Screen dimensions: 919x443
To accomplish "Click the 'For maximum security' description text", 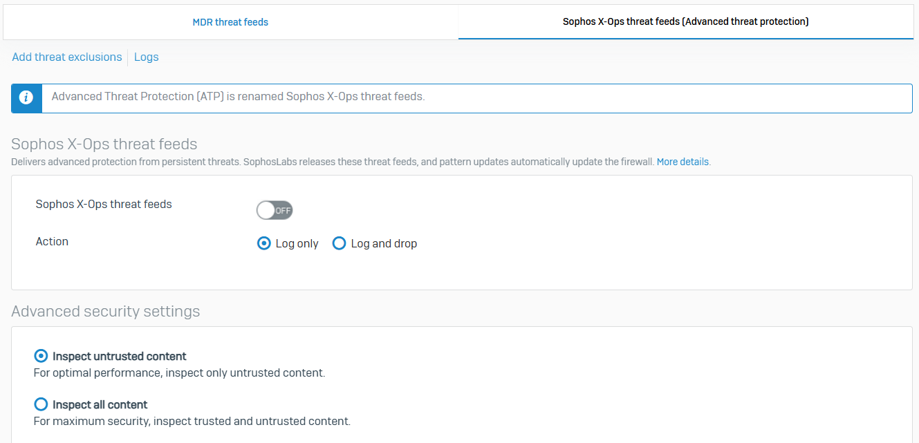I will point(192,421).
